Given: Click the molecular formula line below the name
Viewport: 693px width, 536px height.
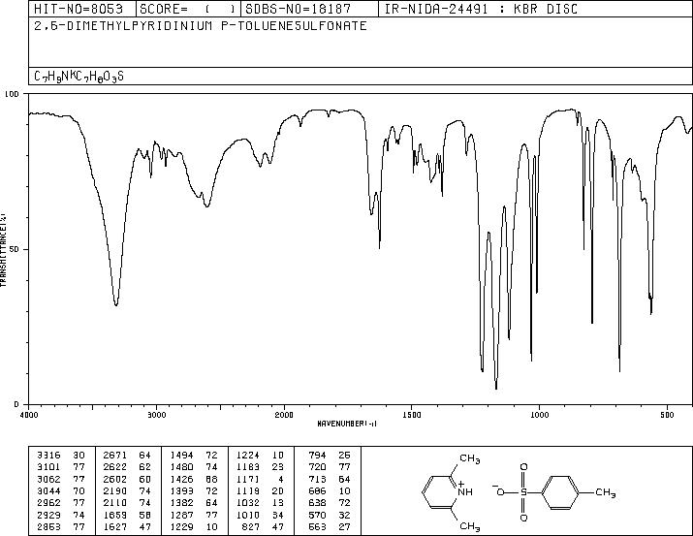Looking at the screenshot, I should click(79, 77).
